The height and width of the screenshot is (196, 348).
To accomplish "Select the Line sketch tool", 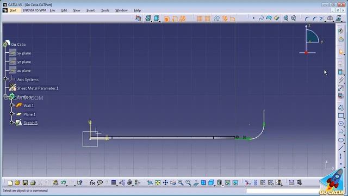I will click(341, 148).
